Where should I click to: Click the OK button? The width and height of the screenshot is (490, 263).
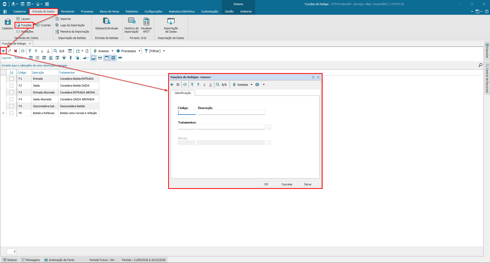pos(266,184)
